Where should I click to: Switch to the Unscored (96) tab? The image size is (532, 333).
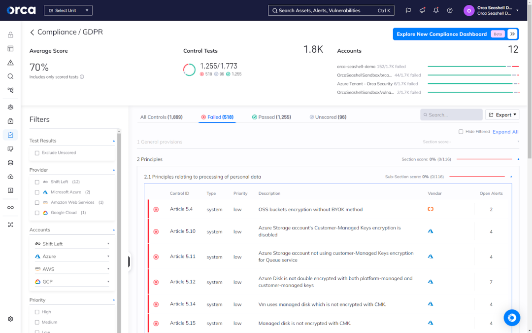328,117
